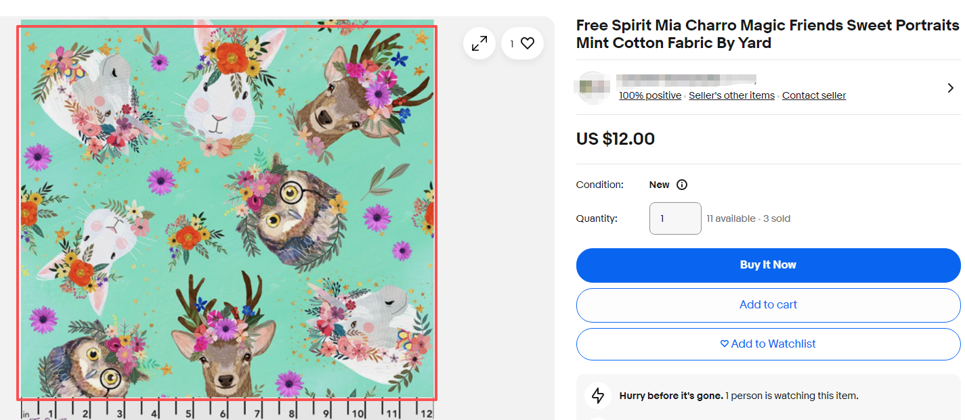965x420 pixels.
Task: Click the "11 available · 3 sold" text
Action: point(748,218)
